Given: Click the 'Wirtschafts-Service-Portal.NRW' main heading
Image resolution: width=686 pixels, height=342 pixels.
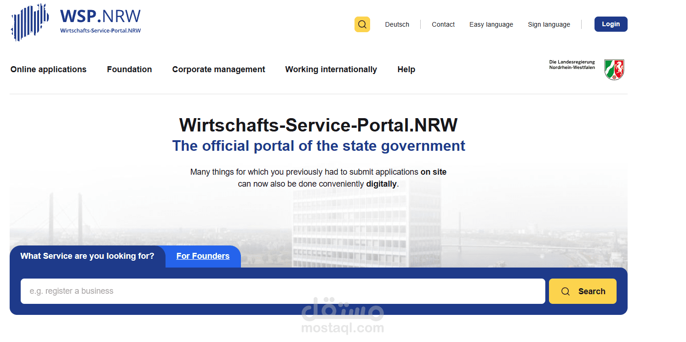Looking at the screenshot, I should click(x=319, y=125).
